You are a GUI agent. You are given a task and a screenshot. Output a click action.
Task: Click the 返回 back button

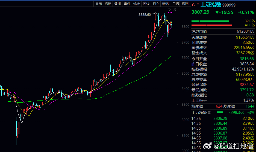185,4
